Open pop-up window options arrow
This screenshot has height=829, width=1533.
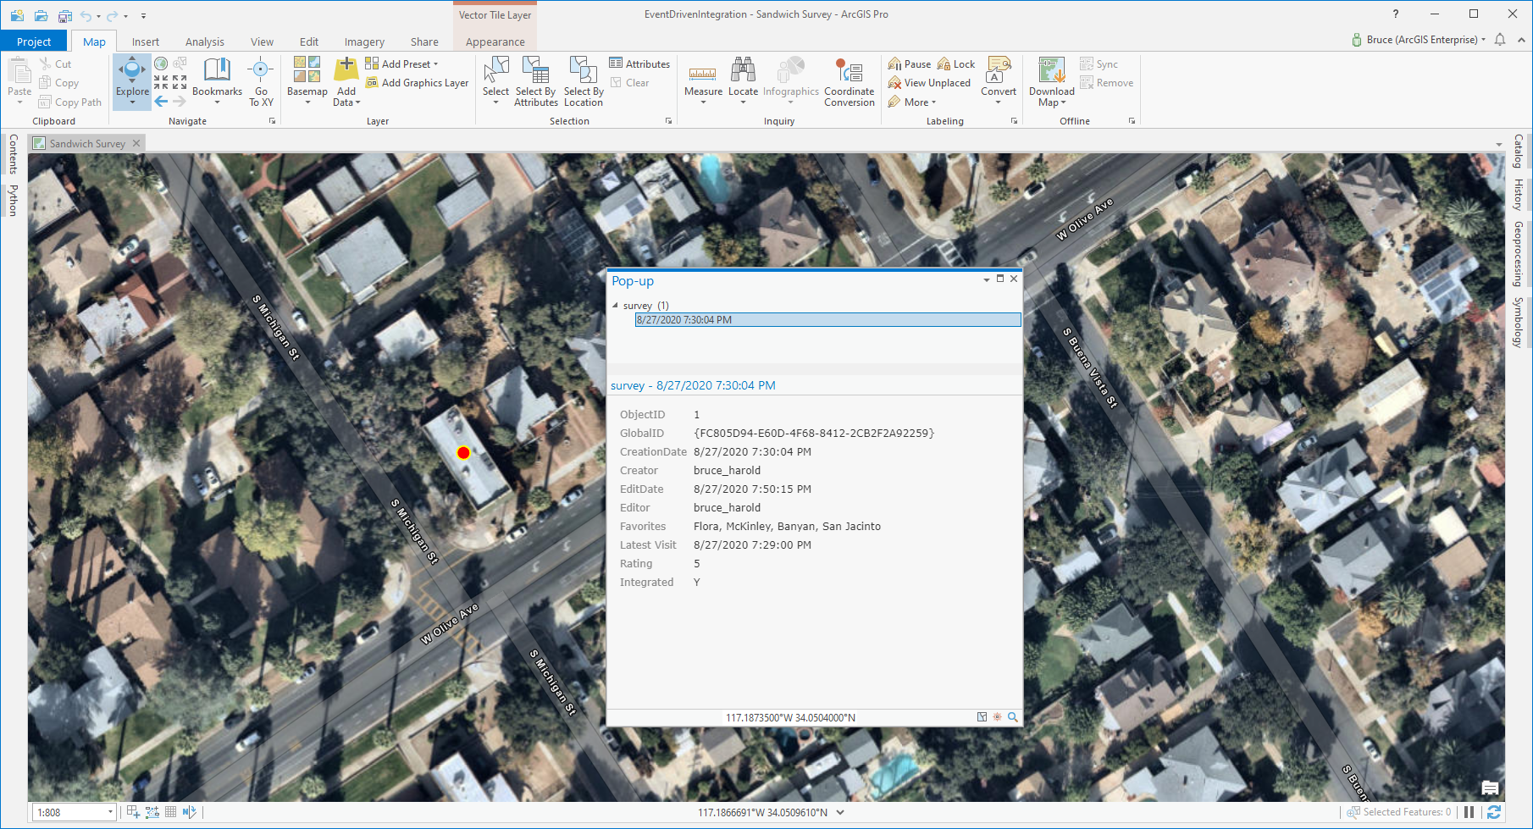click(x=987, y=279)
